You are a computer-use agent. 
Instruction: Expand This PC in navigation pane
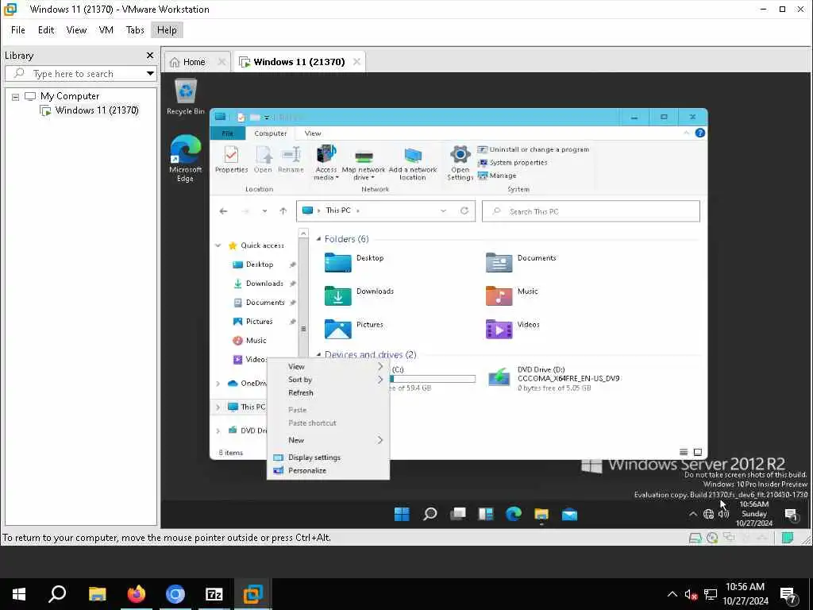tap(218, 407)
